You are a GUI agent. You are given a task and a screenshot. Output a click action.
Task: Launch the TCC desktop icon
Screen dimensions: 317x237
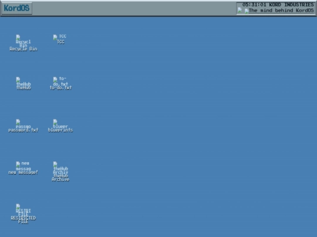click(x=60, y=39)
